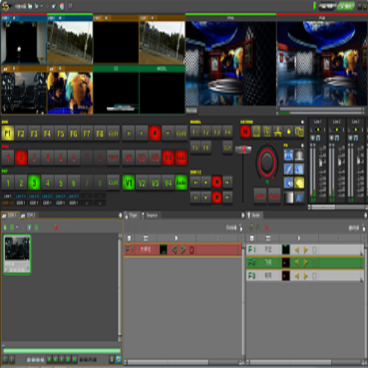Click the red F1 row in middle list

pos(183,250)
